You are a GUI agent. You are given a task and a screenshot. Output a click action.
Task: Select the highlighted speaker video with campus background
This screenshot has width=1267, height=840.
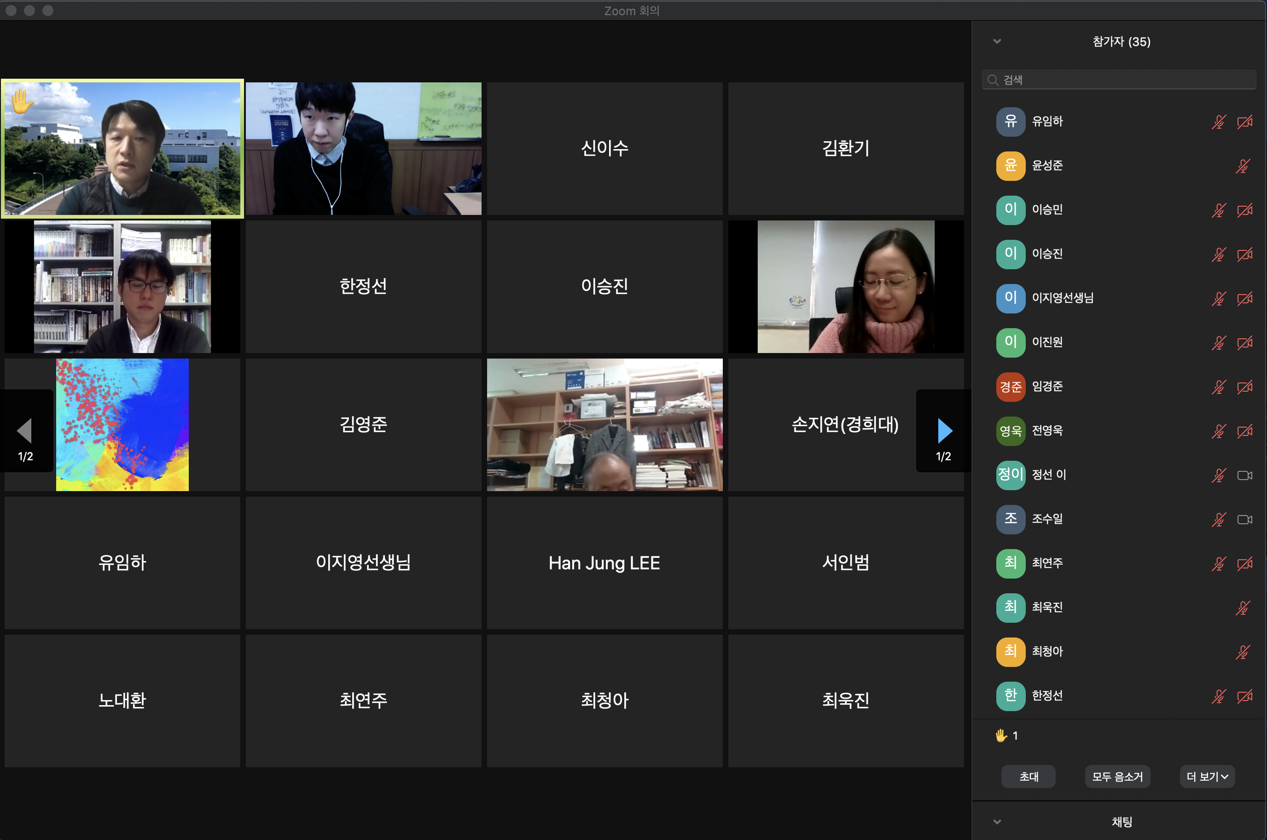click(122, 148)
